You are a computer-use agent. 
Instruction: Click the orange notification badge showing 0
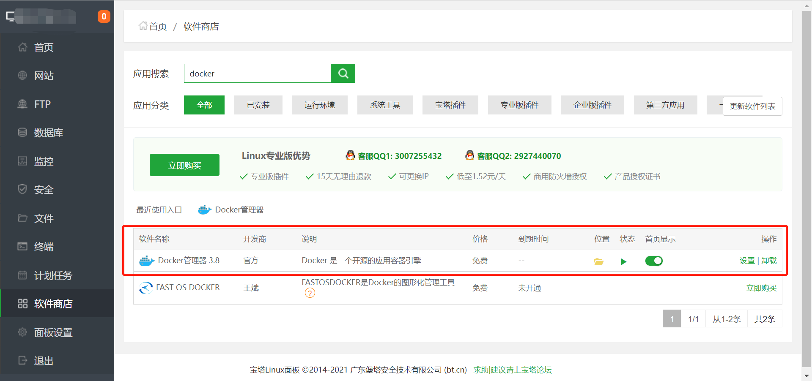(104, 16)
